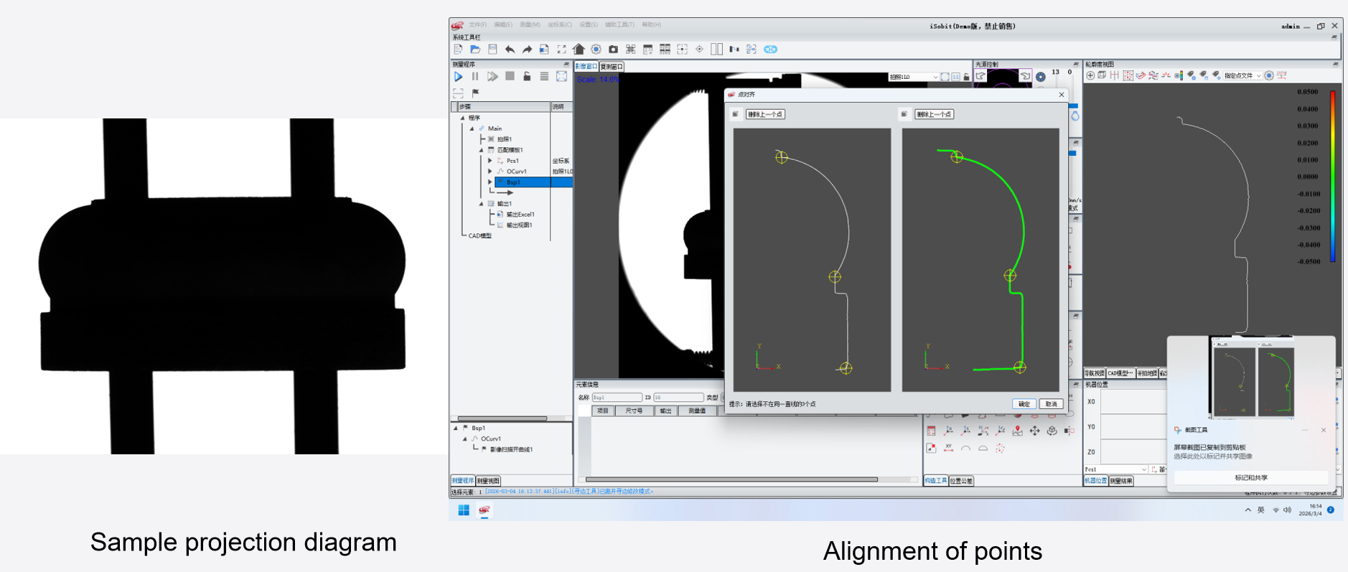Image resolution: width=1348 pixels, height=572 pixels.
Task: Switch to the 位置公差 tab
Action: (961, 481)
